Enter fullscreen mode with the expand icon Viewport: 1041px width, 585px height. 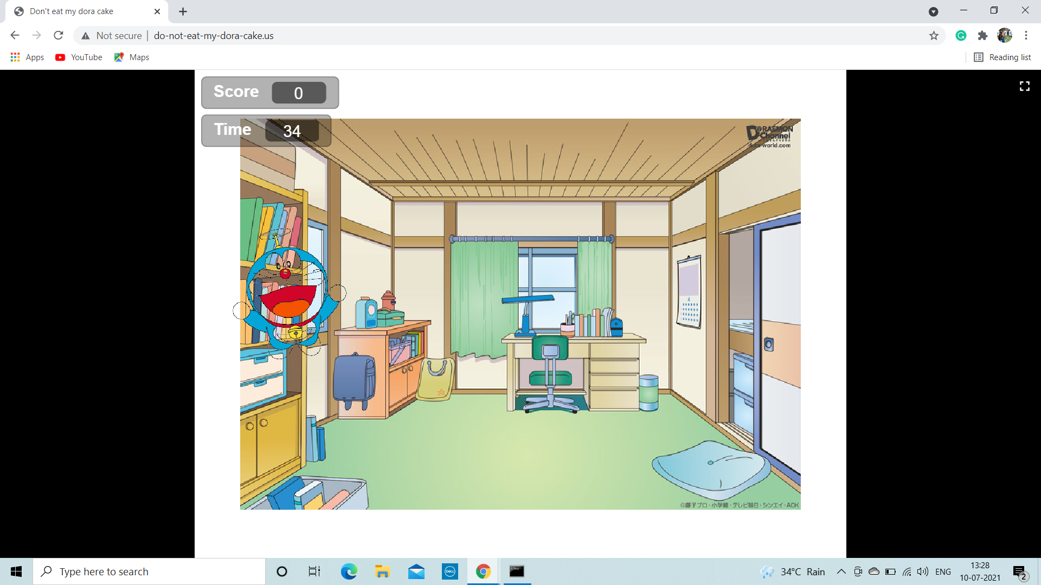tap(1024, 86)
